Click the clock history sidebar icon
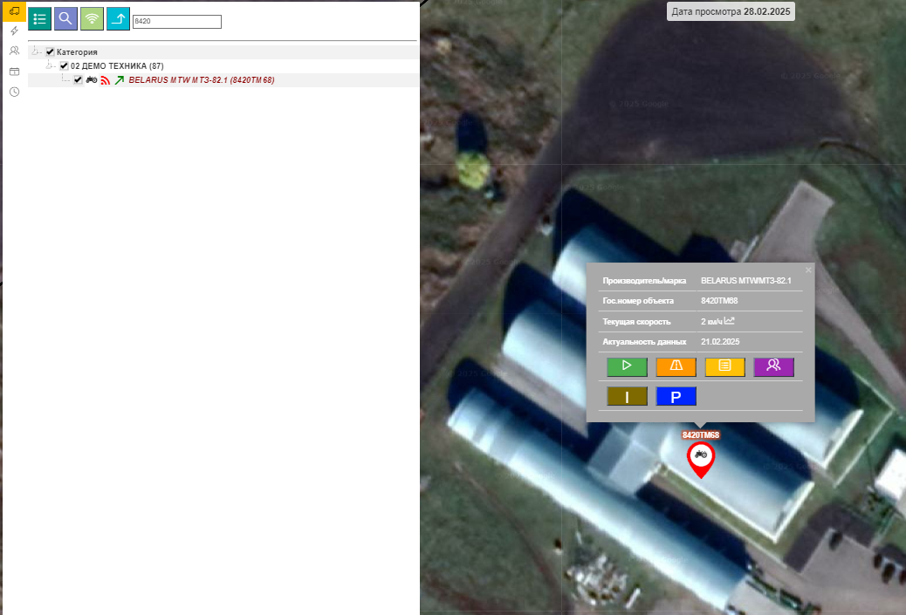906x615 pixels. click(x=14, y=92)
